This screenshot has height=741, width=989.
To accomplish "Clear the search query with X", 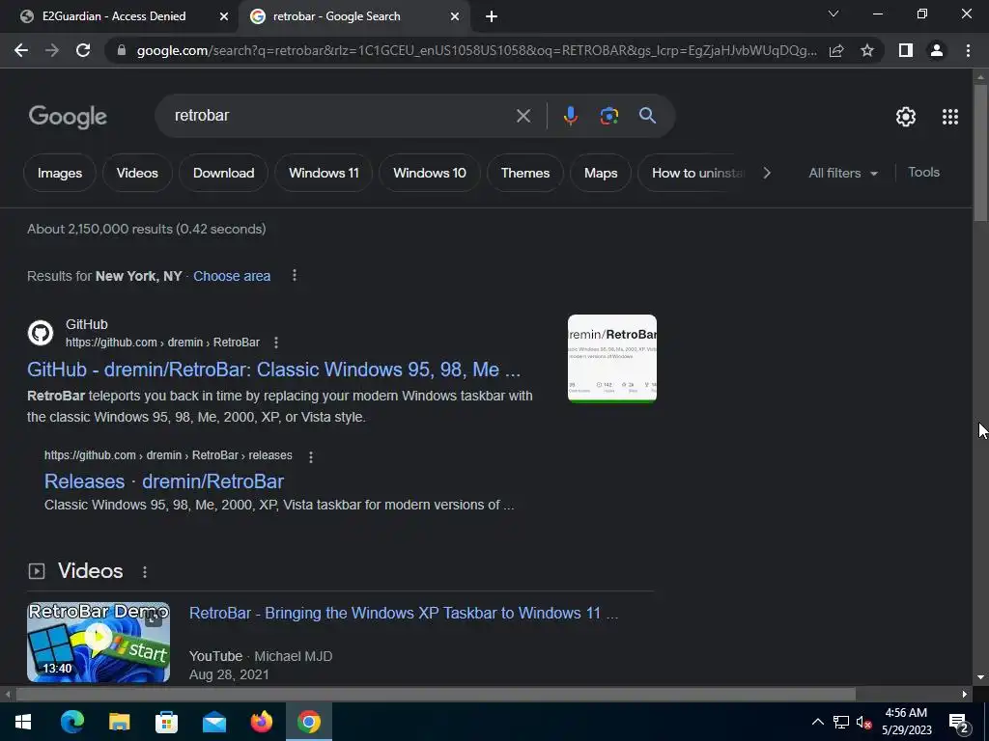I will click(x=523, y=116).
